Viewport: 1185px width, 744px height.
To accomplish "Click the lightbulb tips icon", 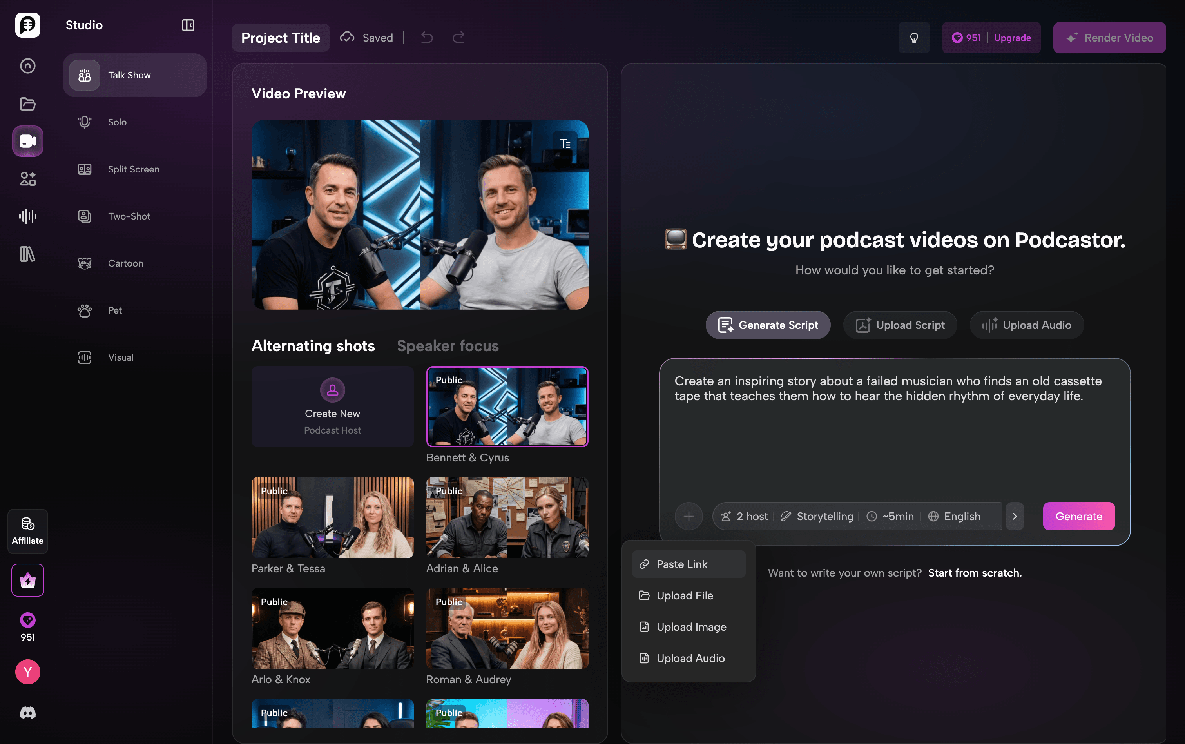I will click(x=914, y=38).
